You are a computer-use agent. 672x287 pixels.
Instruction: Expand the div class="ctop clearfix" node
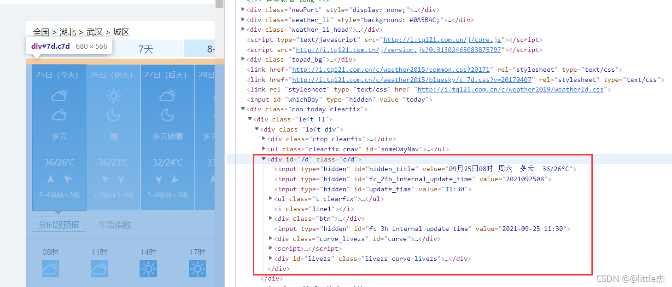(x=264, y=139)
